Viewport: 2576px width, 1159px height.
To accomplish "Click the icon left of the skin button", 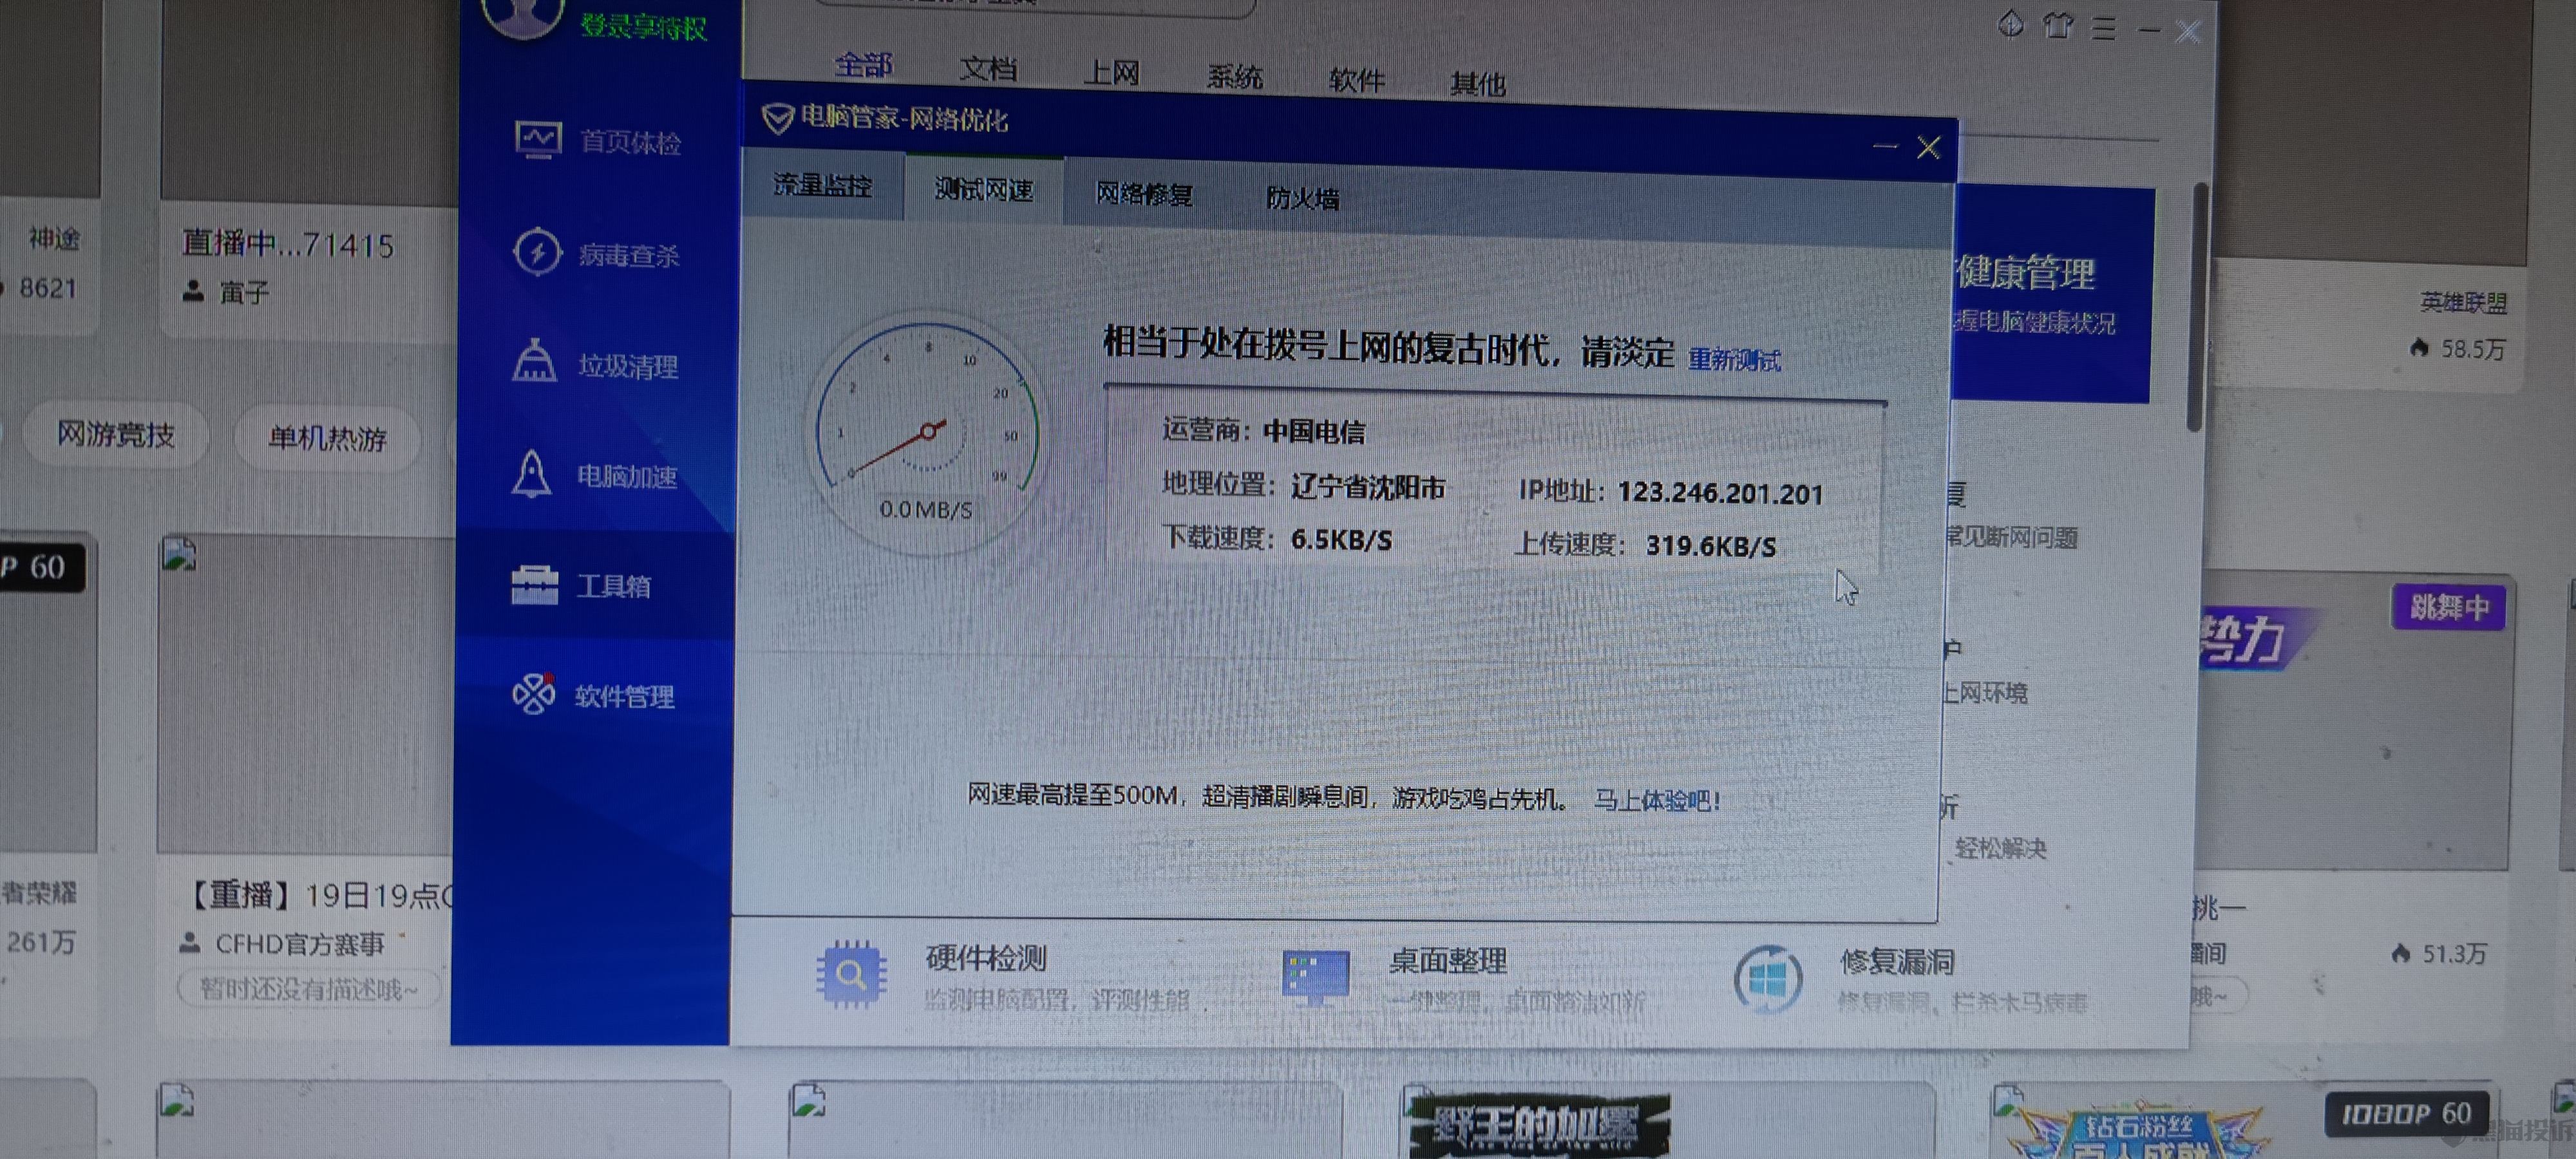I will click(x=2010, y=24).
